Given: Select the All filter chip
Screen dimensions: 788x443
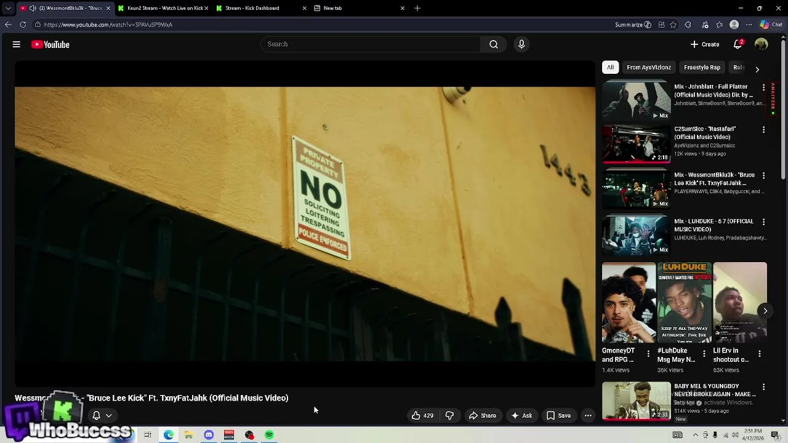Looking at the screenshot, I should coord(610,67).
